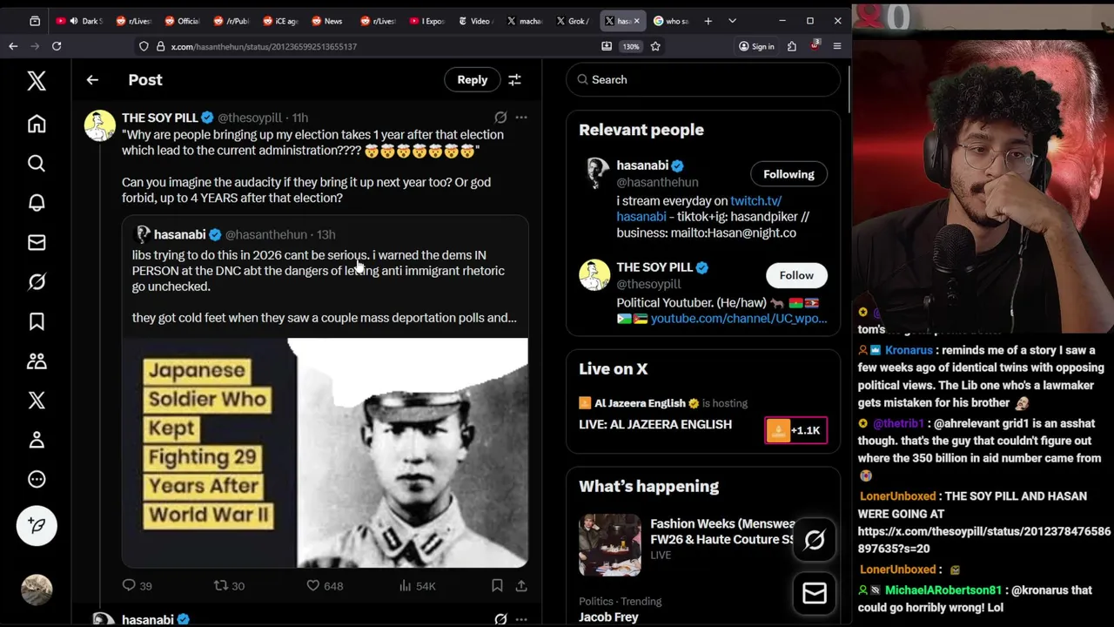1114x627 pixels.
Task: Open Grok icon on lower hasanabi post
Action: [x=500, y=619]
